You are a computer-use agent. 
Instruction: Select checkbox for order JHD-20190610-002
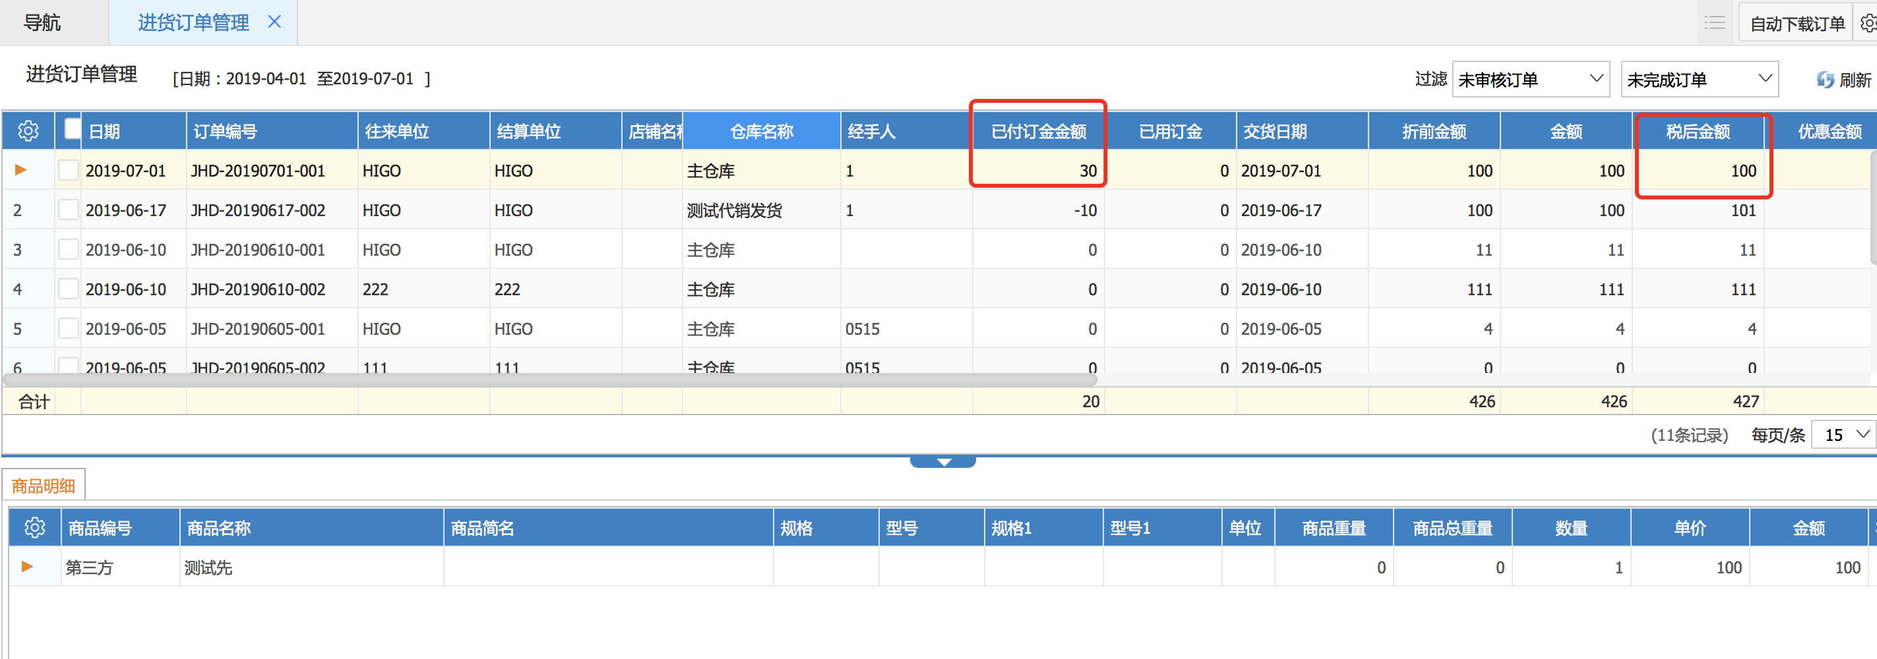coord(69,289)
